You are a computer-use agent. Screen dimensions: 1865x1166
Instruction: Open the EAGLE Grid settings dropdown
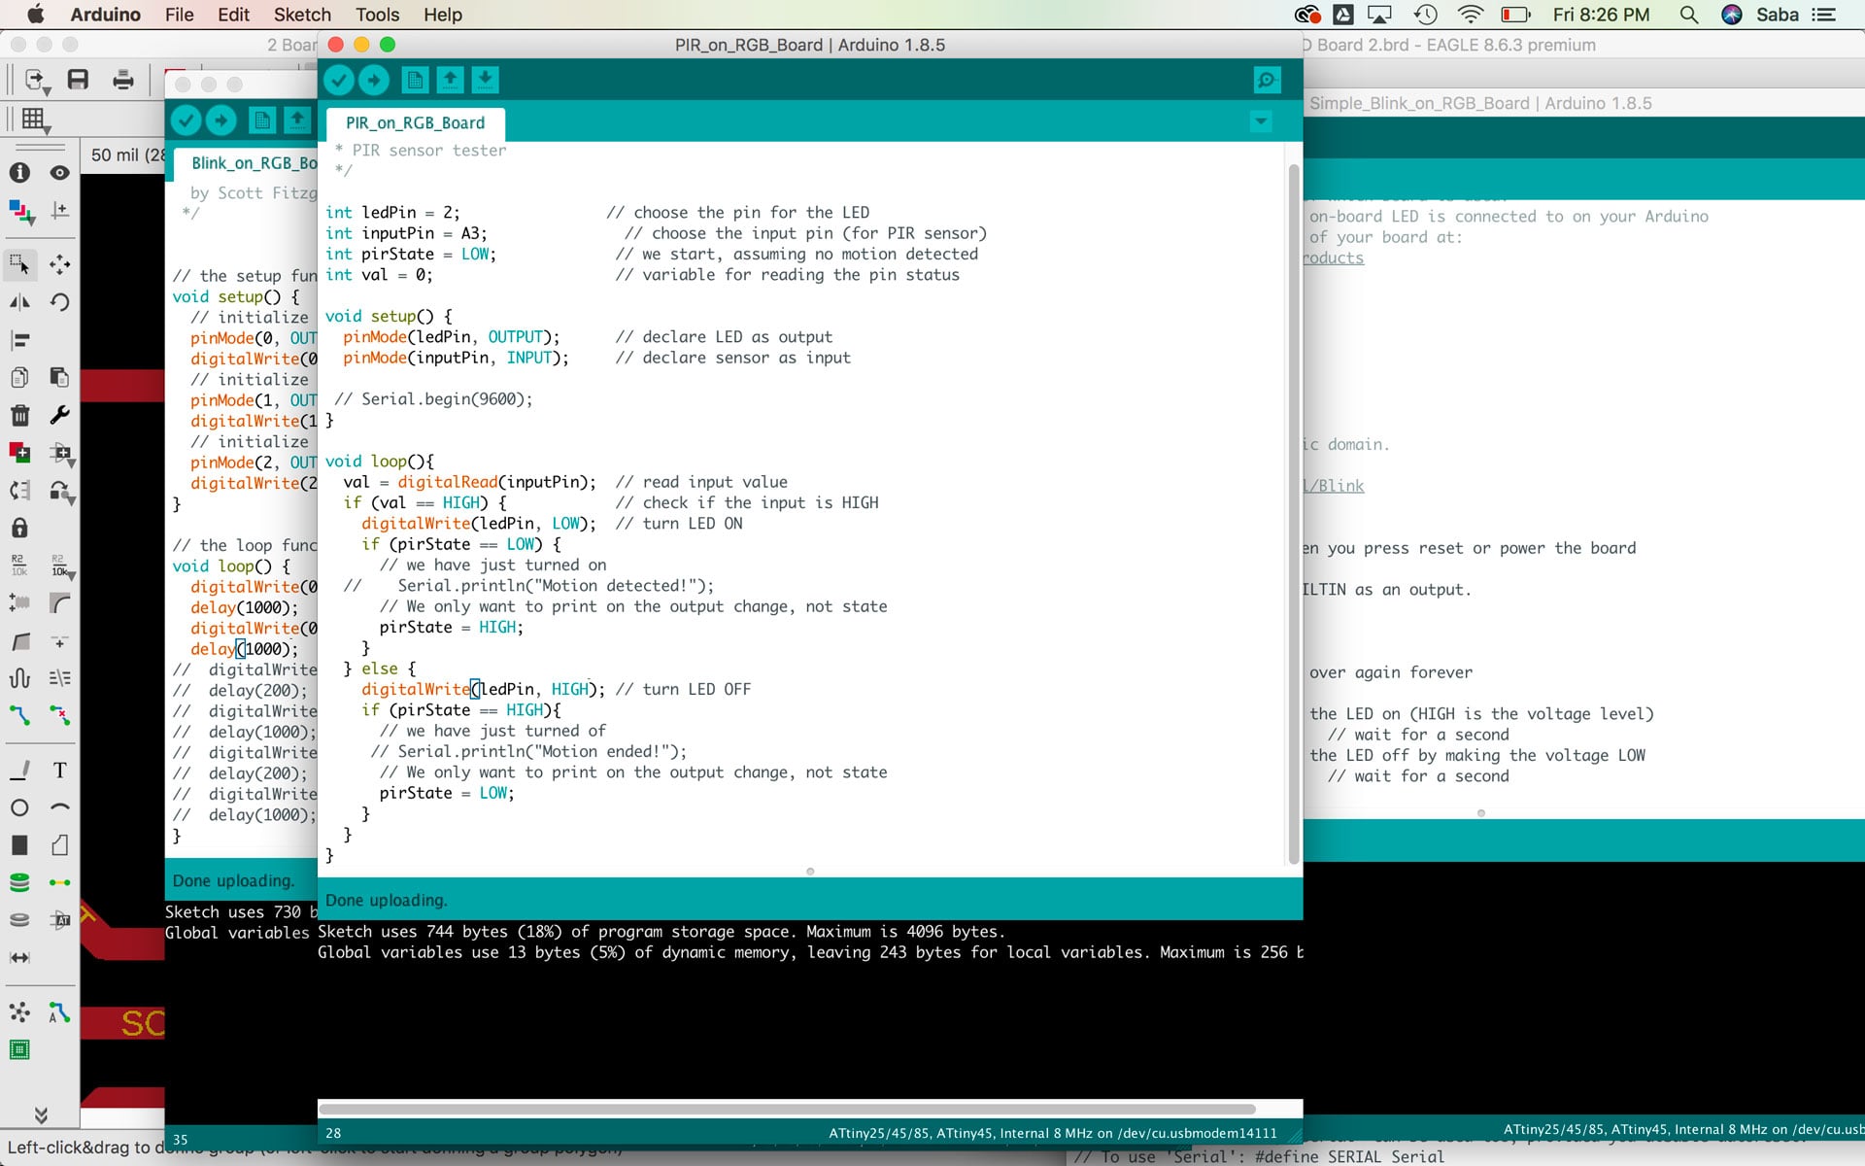[x=36, y=120]
